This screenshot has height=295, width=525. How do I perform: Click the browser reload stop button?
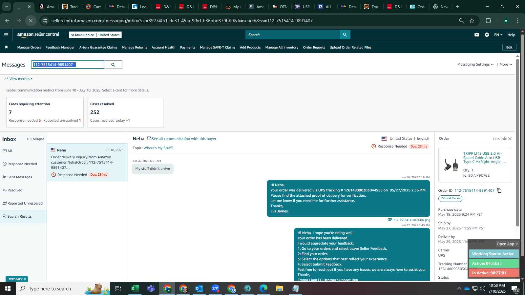(31, 21)
